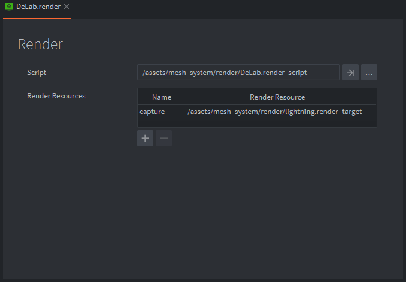The height and width of the screenshot is (282, 406).
Task: Click the 'Render' heading
Action: pos(40,44)
